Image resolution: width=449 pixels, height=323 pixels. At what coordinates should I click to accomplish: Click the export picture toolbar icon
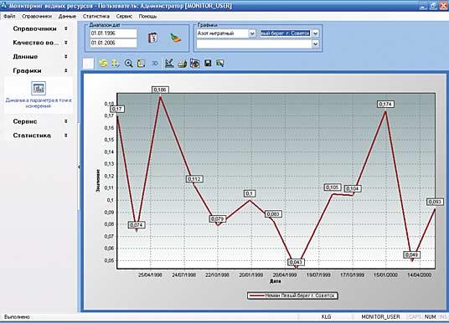click(x=220, y=64)
